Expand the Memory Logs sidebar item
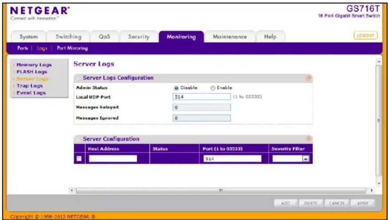Viewport: 388px width, 220px height. 34,65
